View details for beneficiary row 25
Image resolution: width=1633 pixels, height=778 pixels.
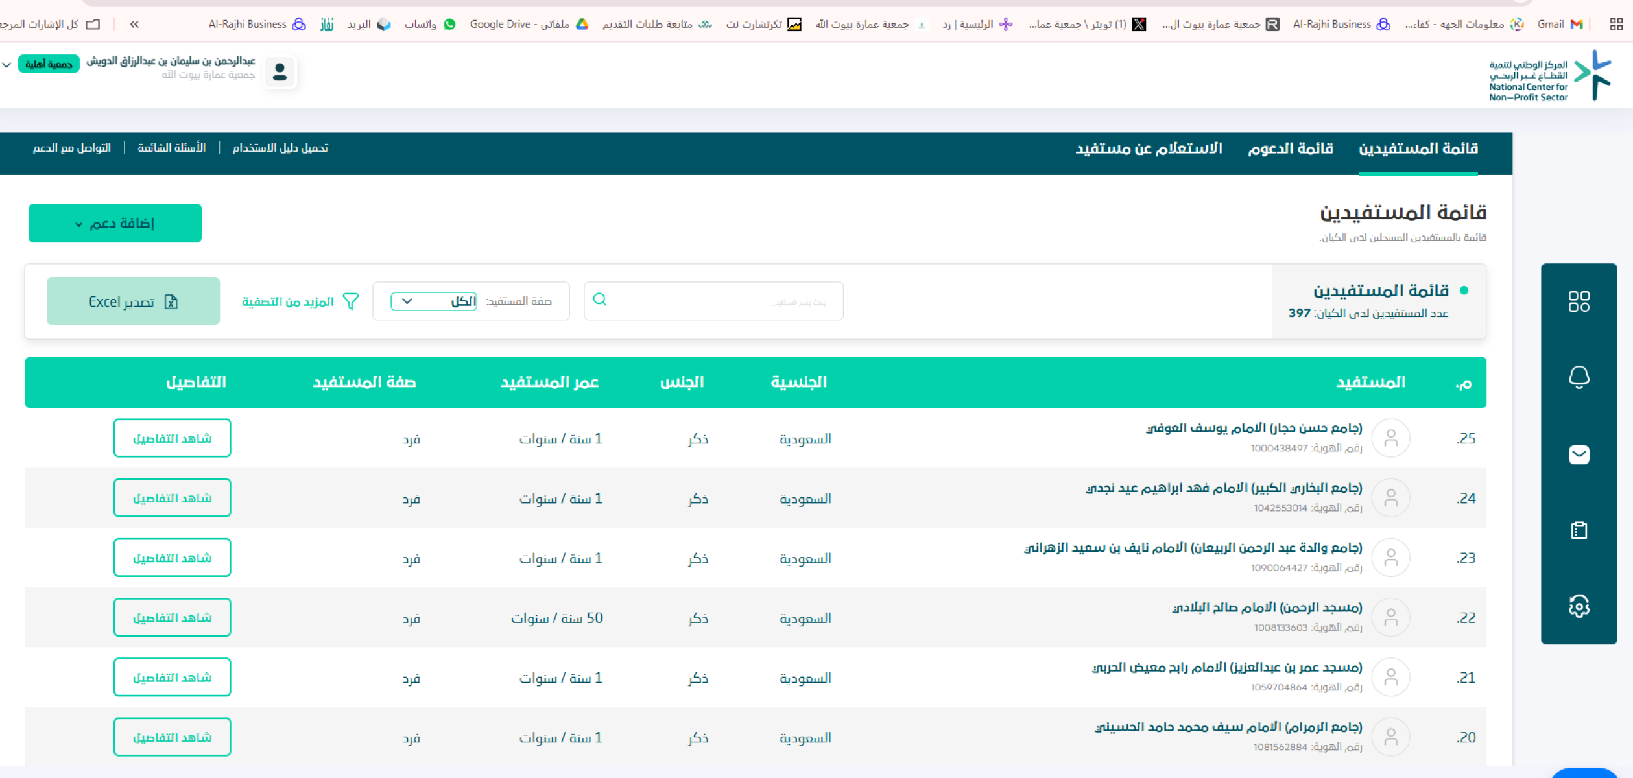click(x=172, y=438)
